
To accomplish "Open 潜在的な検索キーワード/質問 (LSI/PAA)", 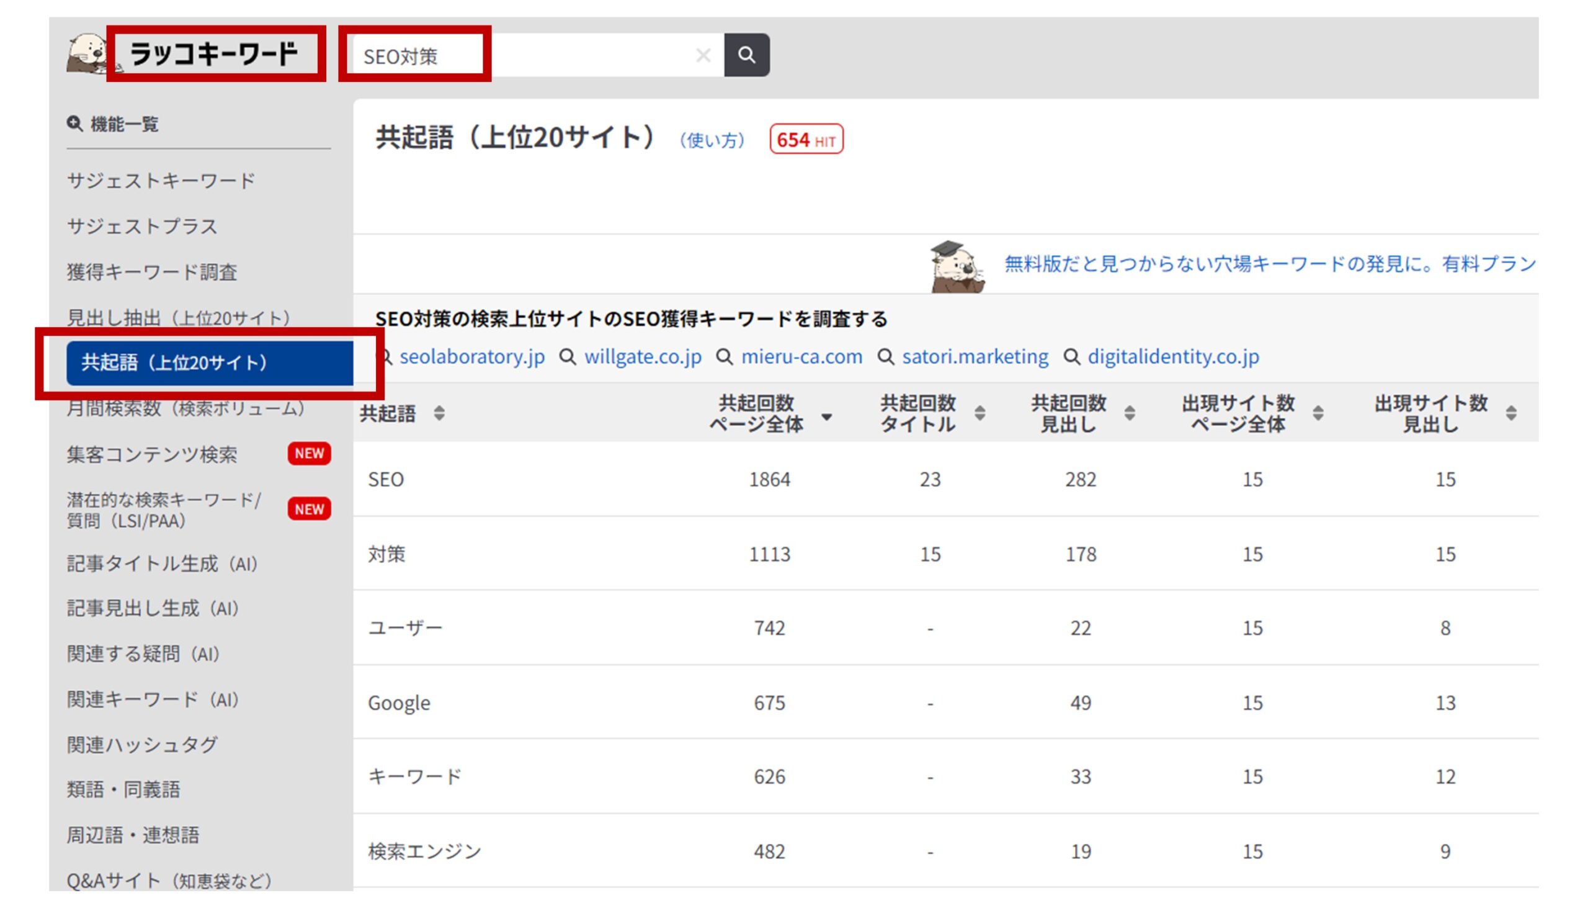I will coord(164,510).
